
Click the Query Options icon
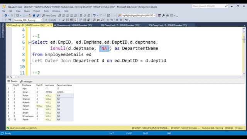point(71,20)
